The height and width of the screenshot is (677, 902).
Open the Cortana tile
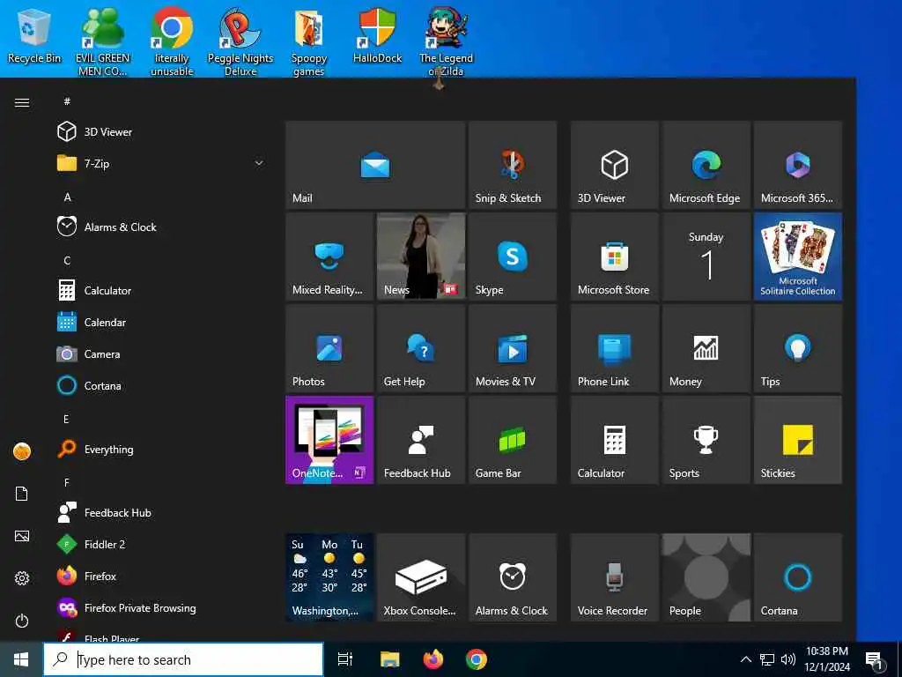[798, 577]
